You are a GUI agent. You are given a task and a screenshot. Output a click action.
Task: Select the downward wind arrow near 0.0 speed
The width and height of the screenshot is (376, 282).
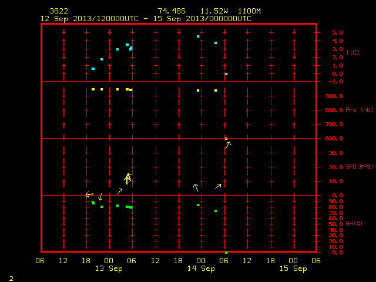click(x=100, y=197)
